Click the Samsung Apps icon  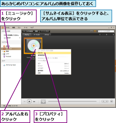[x=4, y=65]
